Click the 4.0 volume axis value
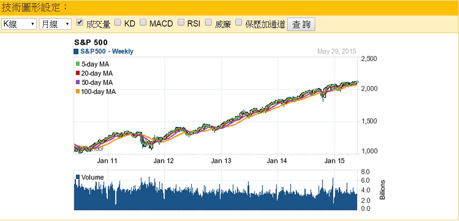459x221 pixels. pos(366,190)
